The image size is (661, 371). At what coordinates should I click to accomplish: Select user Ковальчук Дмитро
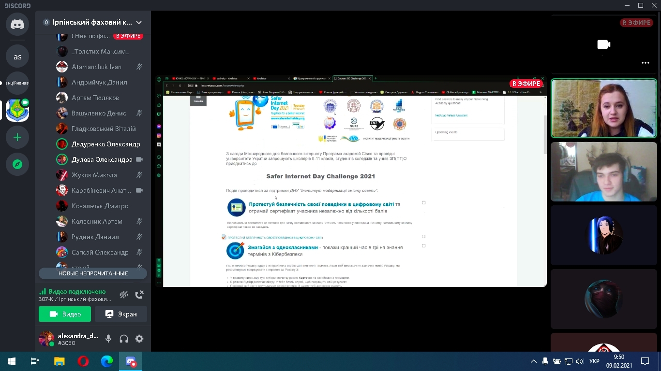[100, 206]
